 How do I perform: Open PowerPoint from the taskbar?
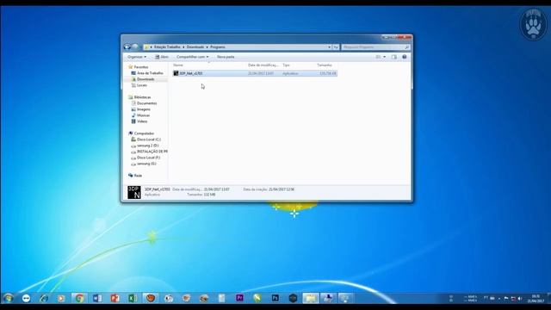(x=115, y=299)
